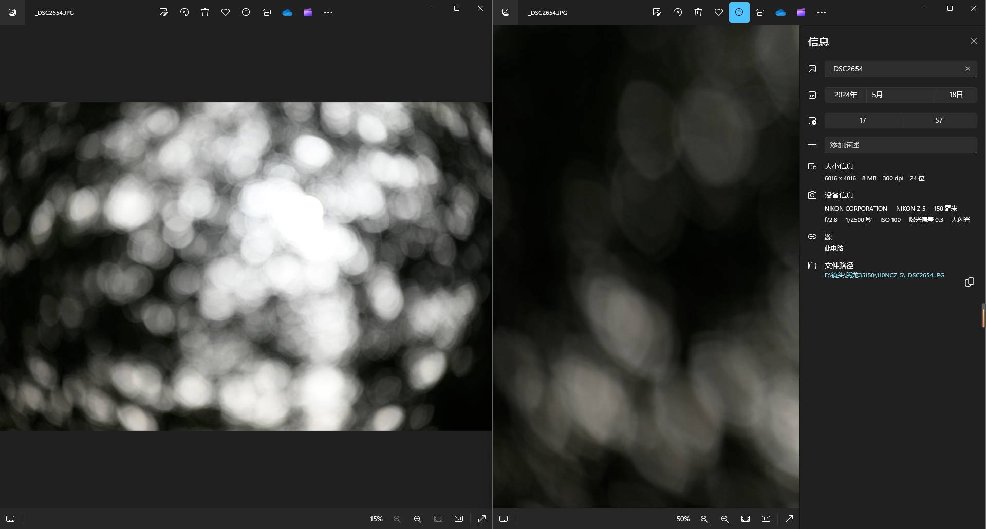The width and height of the screenshot is (986, 529).
Task: Rotate the image in the right window
Action: pyautogui.click(x=678, y=12)
